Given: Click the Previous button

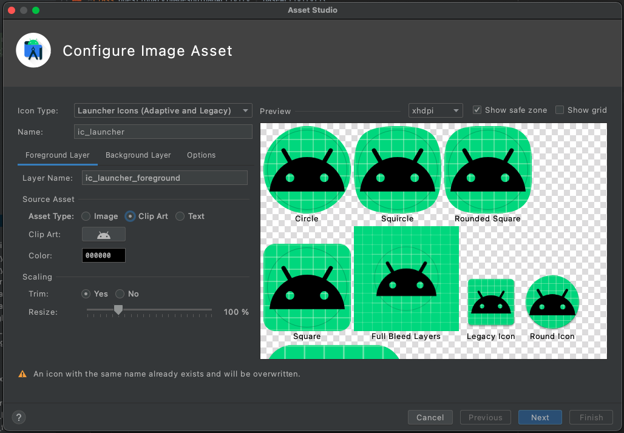Looking at the screenshot, I should coord(486,417).
